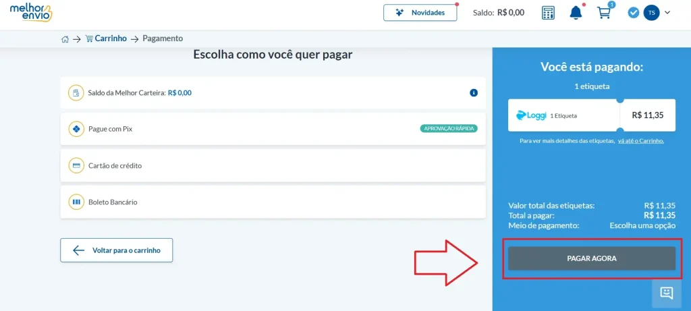Screen dimensions: 691x311
Task: Click Voltar para o carrinho button
Action: pos(116,250)
